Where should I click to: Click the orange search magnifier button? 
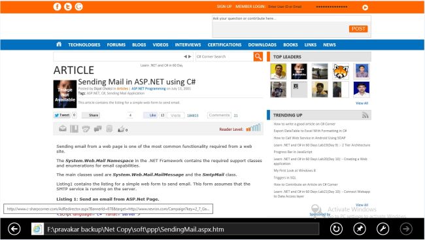(258, 57)
